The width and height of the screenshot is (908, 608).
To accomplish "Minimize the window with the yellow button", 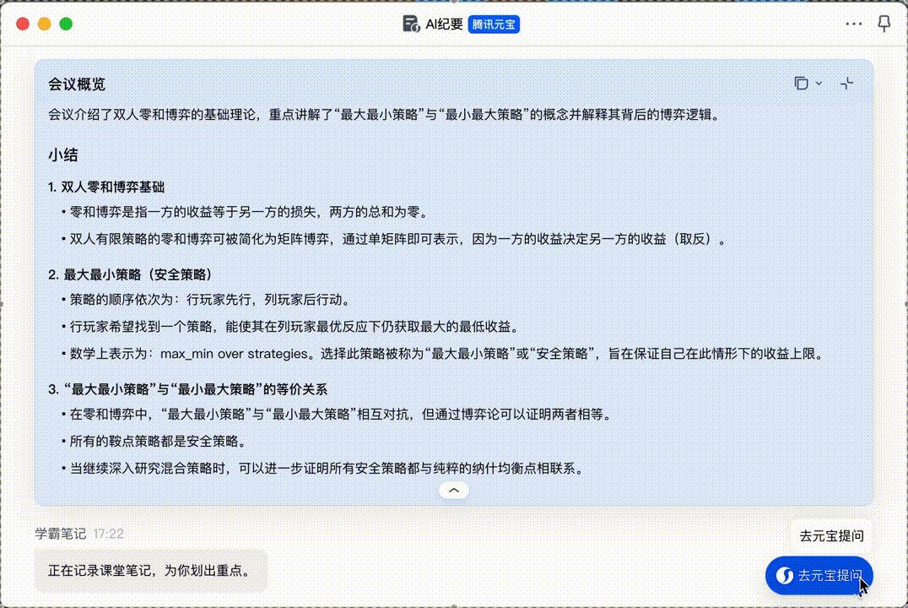I will [x=45, y=24].
